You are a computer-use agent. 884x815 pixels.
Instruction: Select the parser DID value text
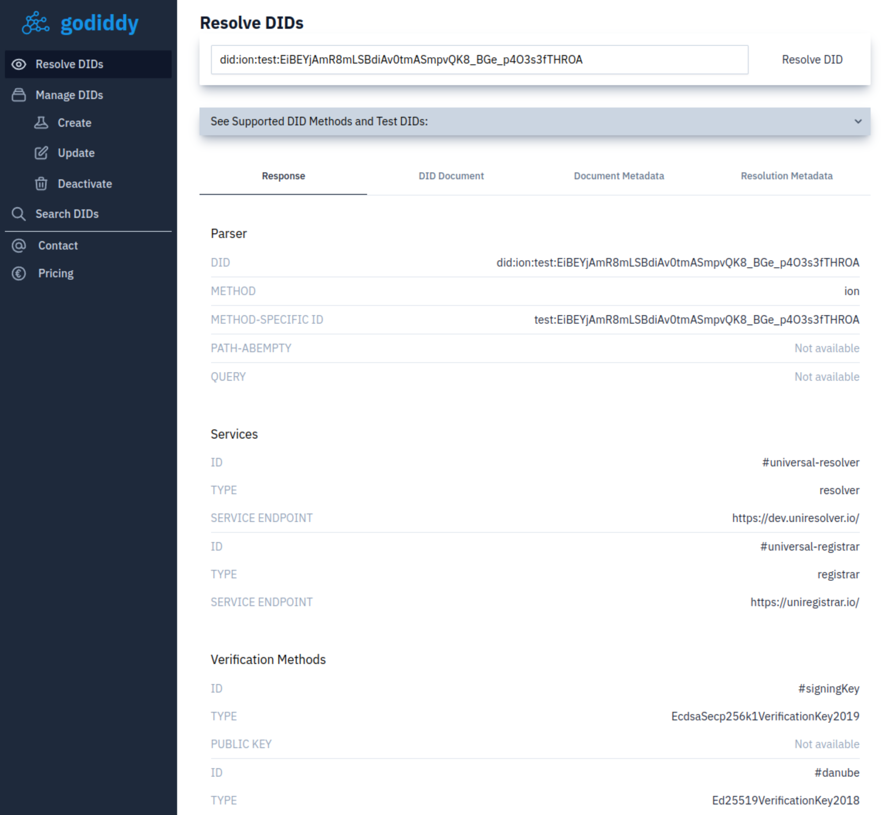(678, 262)
